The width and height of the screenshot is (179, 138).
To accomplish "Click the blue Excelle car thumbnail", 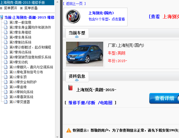I will (x=85, y=54).
